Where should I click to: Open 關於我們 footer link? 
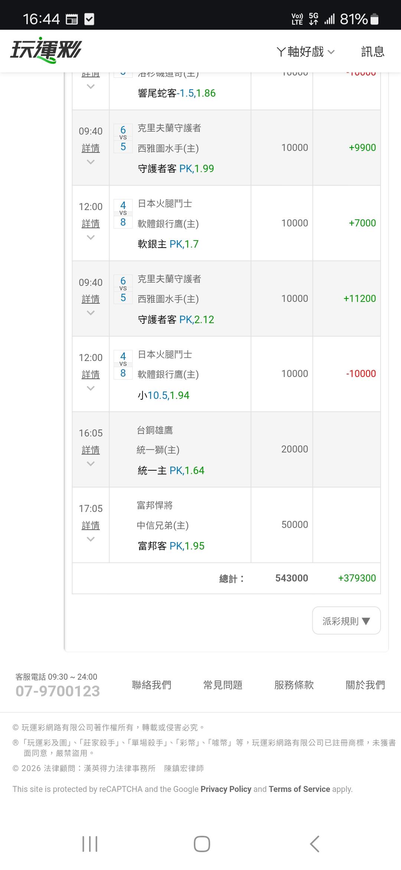365,685
